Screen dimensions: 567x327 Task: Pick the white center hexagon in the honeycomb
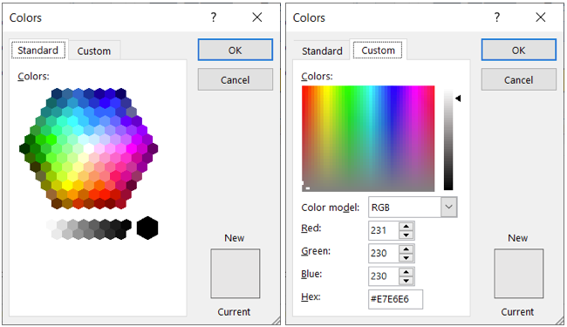pyautogui.click(x=89, y=148)
